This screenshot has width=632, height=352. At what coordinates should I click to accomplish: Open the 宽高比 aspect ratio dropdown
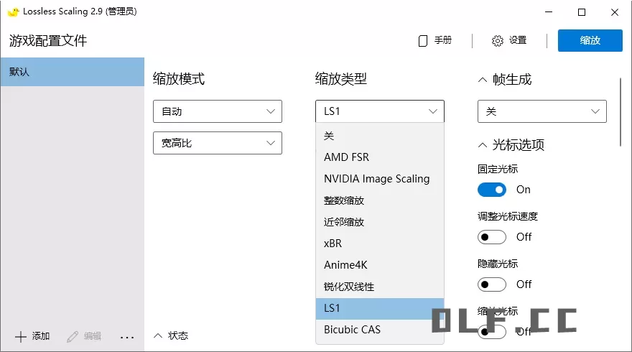tap(217, 143)
